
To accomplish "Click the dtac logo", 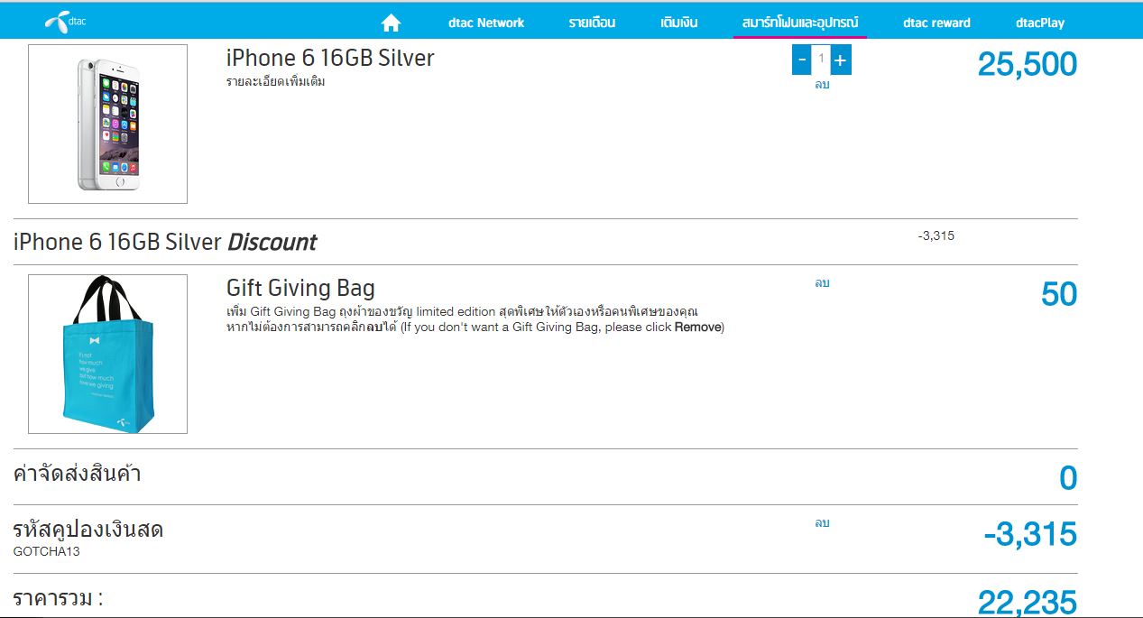I will click(66, 22).
